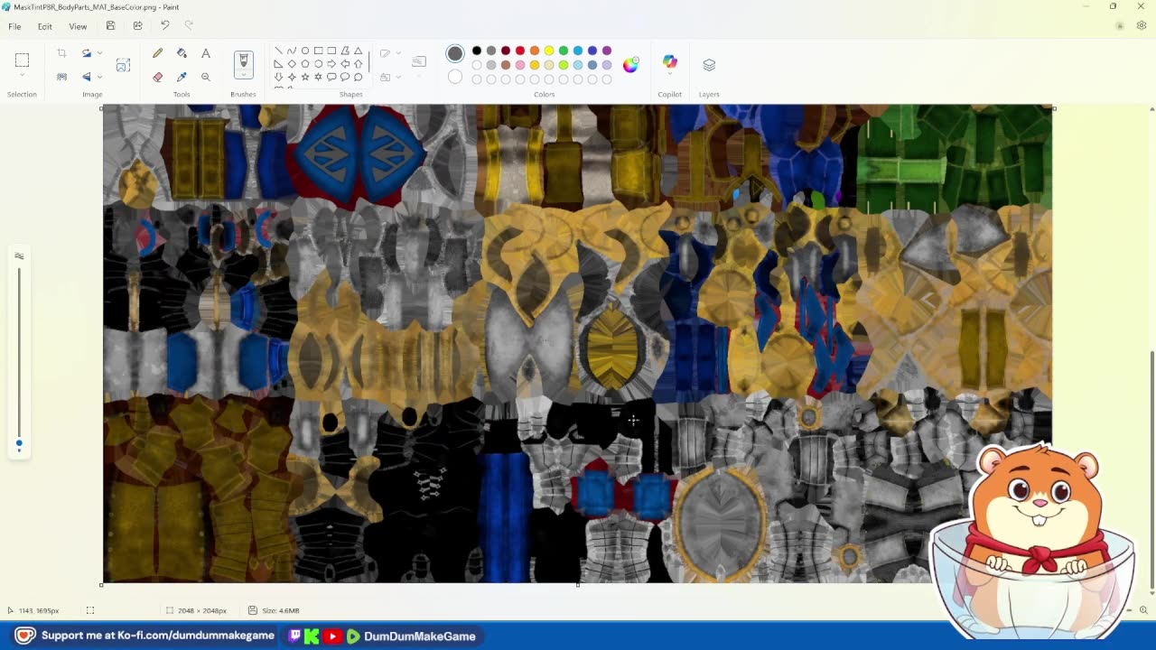Click the Twitch icon in banner

coord(294,636)
